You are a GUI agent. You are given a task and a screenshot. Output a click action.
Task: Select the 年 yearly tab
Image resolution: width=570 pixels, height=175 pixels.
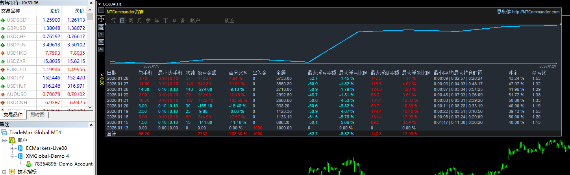pos(157,20)
